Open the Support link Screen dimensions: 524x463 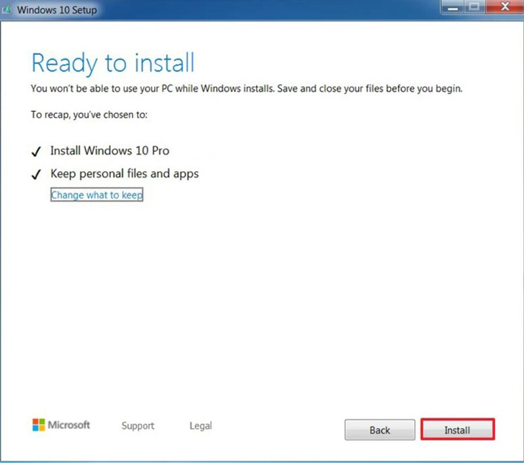coord(138,426)
